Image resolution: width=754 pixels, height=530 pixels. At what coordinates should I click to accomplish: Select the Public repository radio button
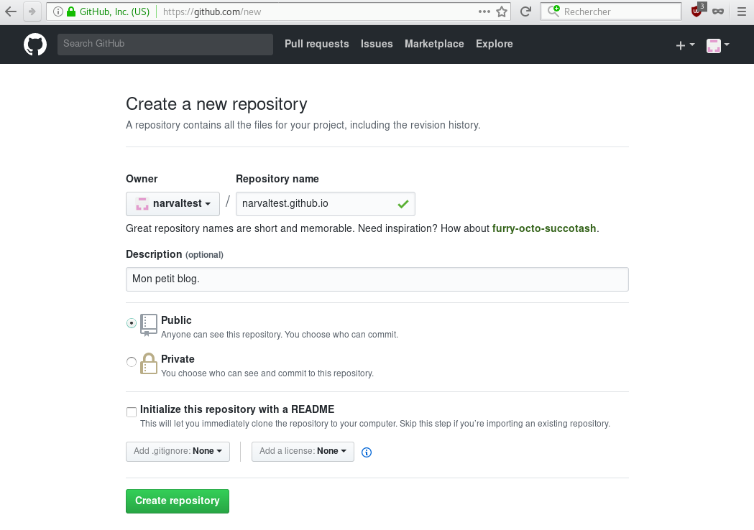click(x=132, y=324)
